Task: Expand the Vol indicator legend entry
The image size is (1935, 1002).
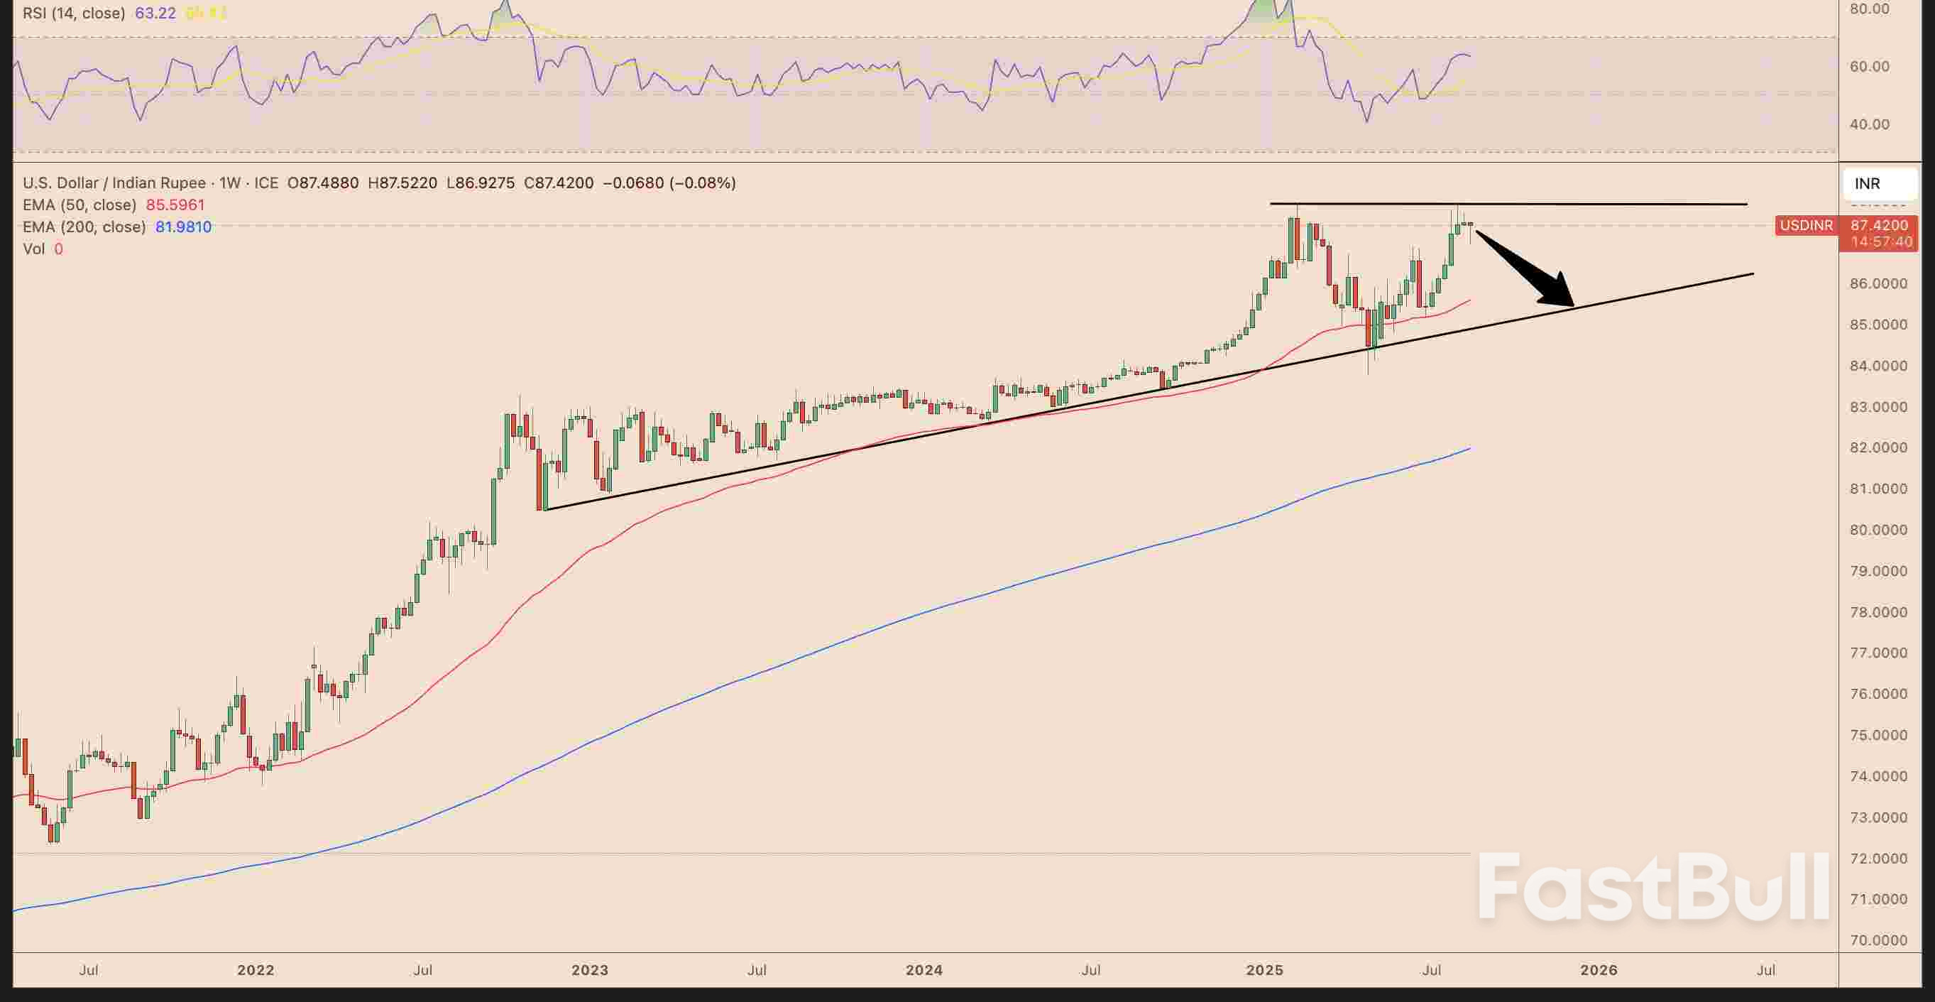Action: coord(35,249)
